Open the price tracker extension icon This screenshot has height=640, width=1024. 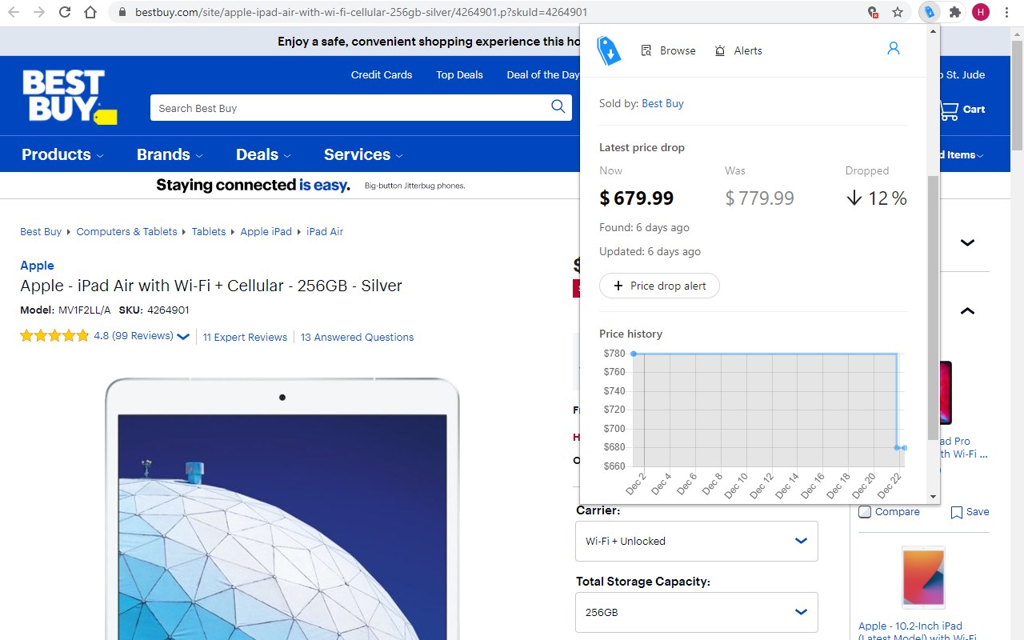[x=929, y=12]
